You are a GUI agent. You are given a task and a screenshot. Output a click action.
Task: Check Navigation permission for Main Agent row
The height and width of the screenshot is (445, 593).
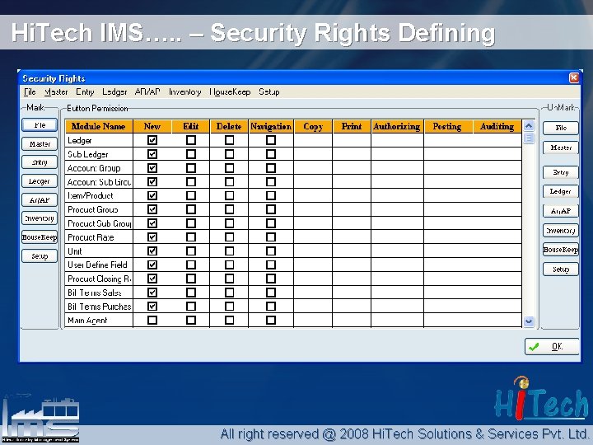[271, 320]
